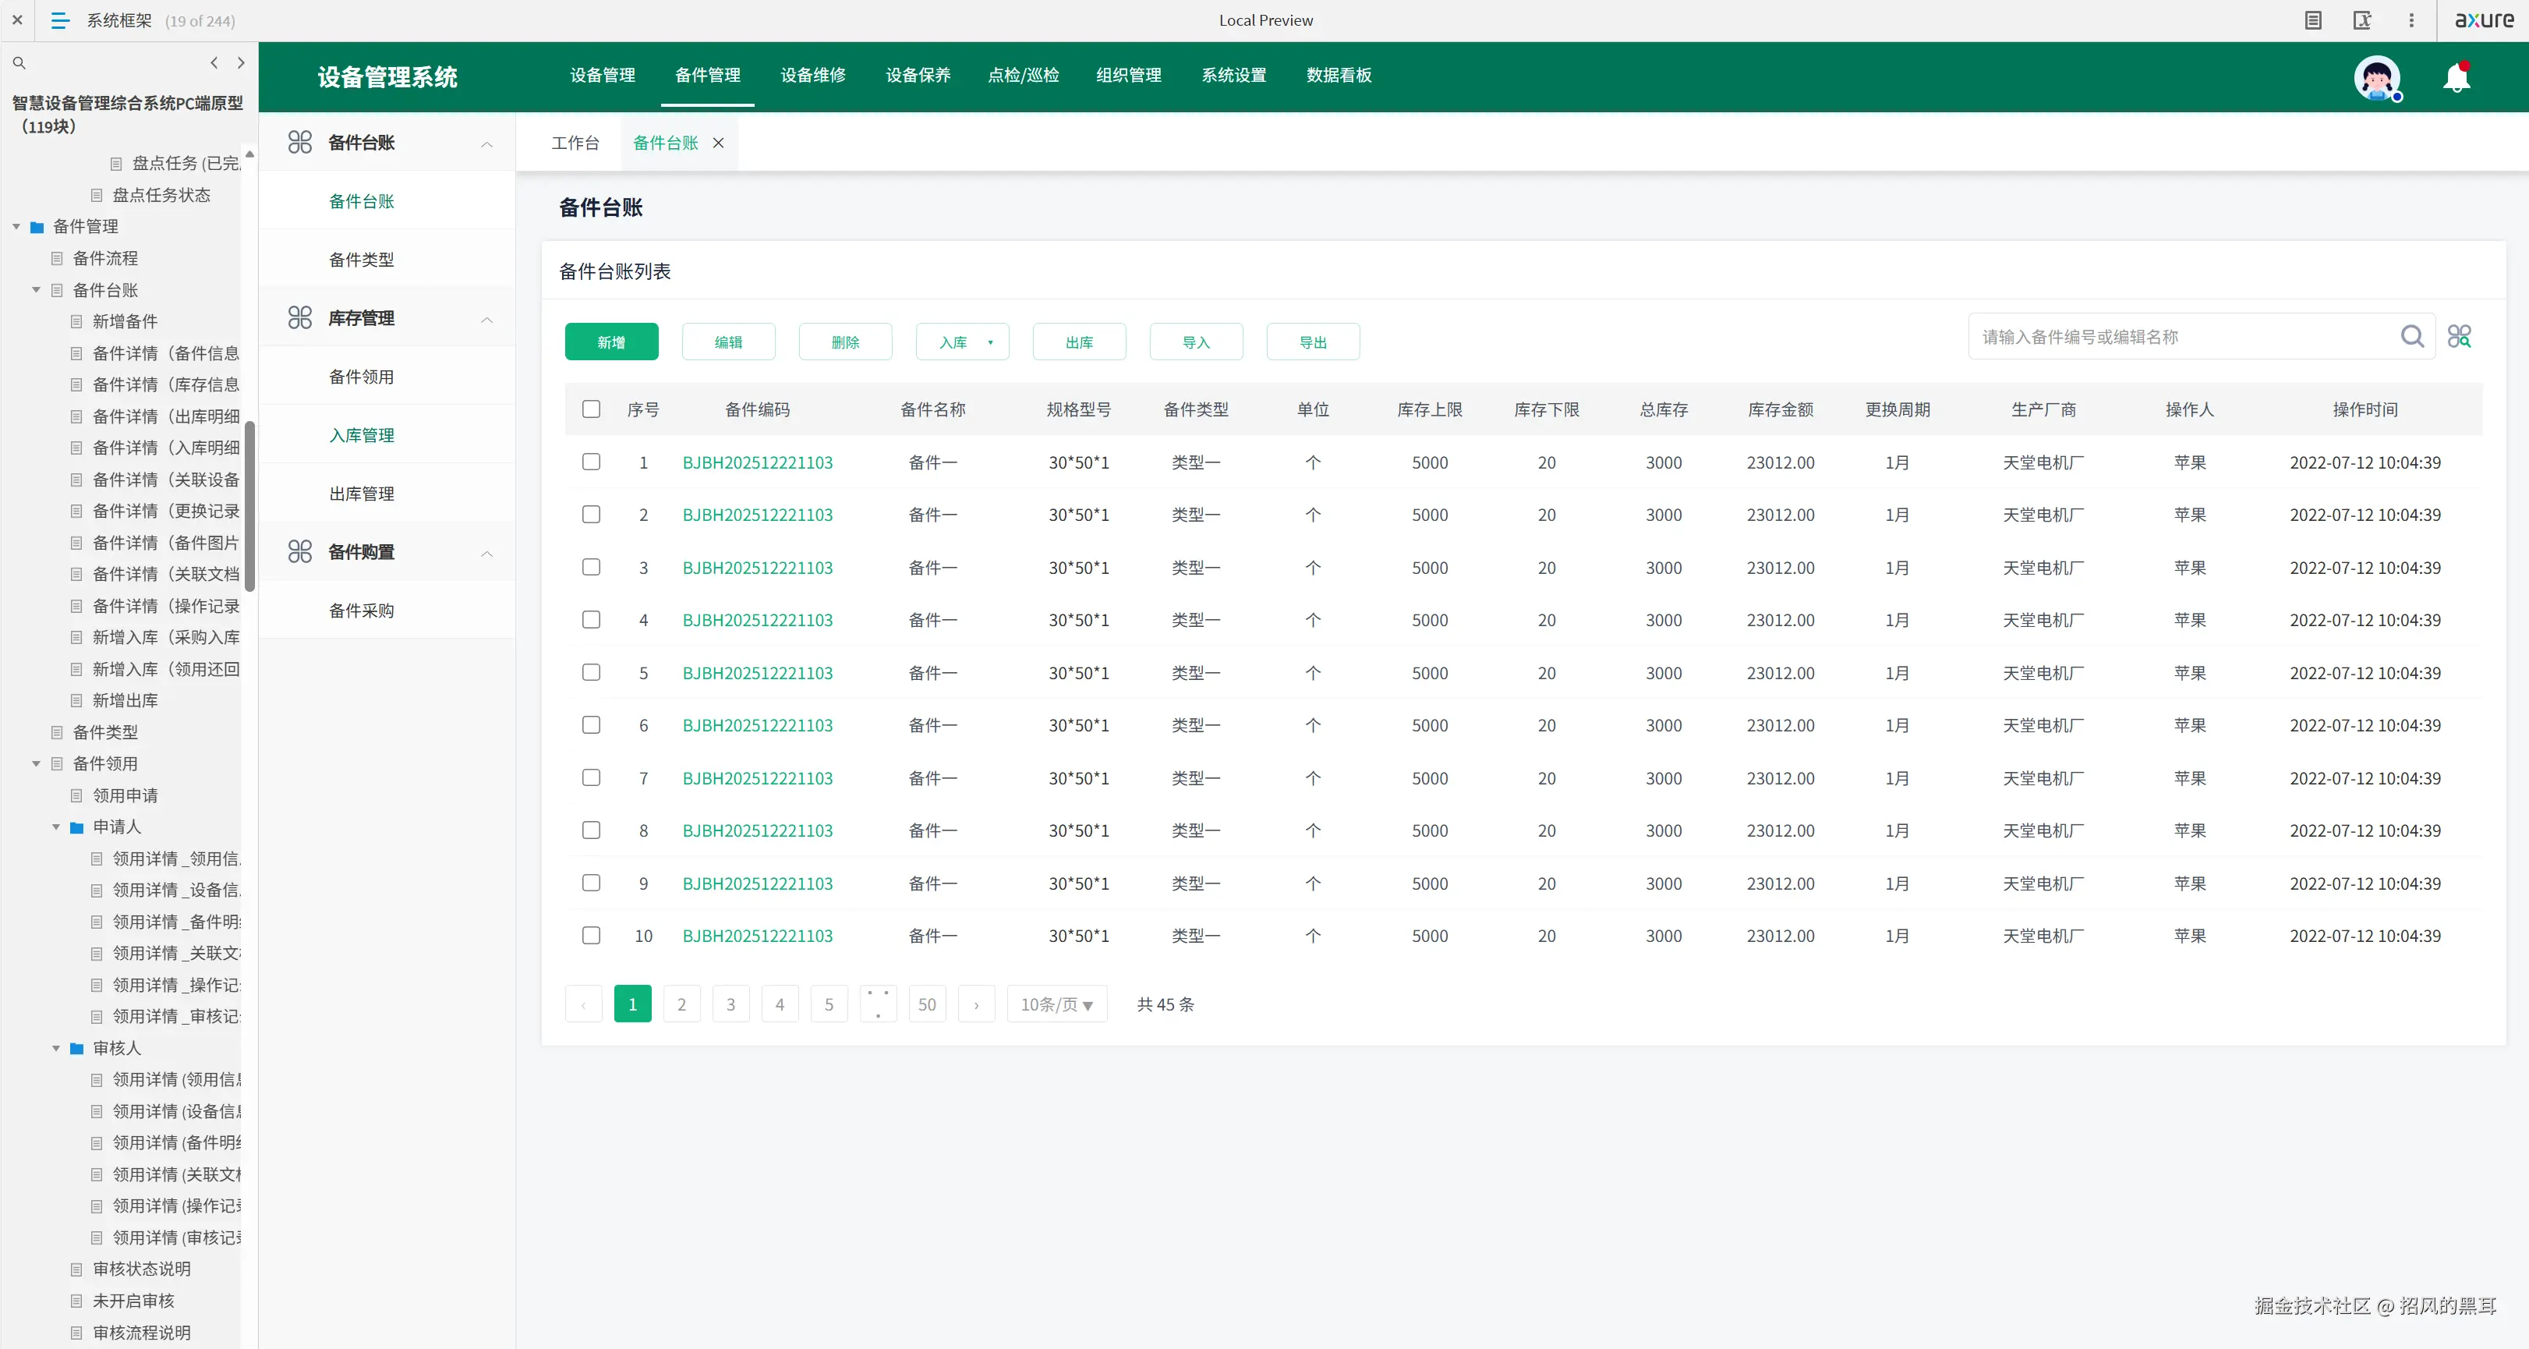Screen dimensions: 2529x1349
Task: Tick the checkbox for row 3
Action: pos(591,568)
